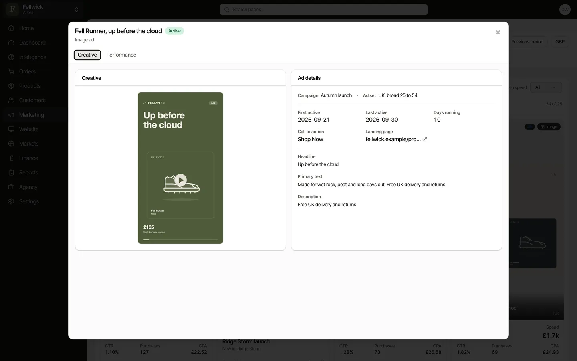This screenshot has height=361, width=577.
Task: Close the Fell Runner ad dialog
Action: click(498, 32)
